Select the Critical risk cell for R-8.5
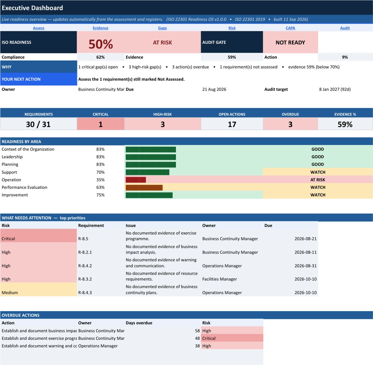The width and height of the screenshot is (373, 365). (39, 236)
